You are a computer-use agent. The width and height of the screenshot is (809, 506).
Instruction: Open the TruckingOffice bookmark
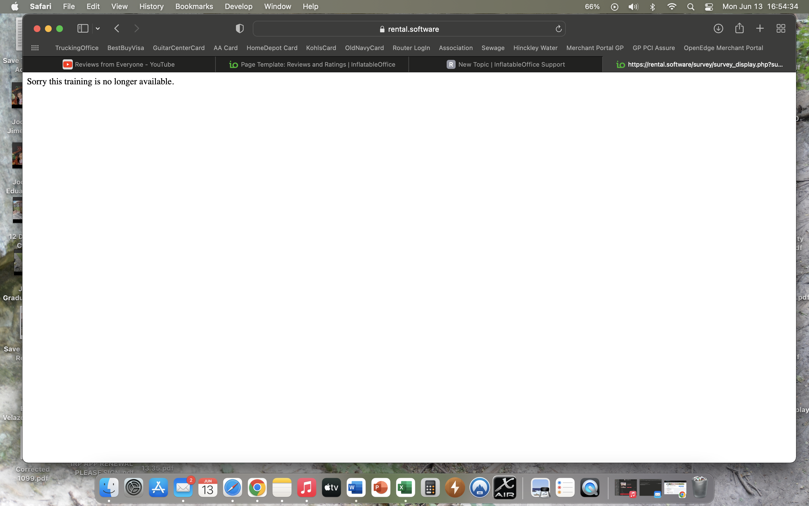(77, 48)
